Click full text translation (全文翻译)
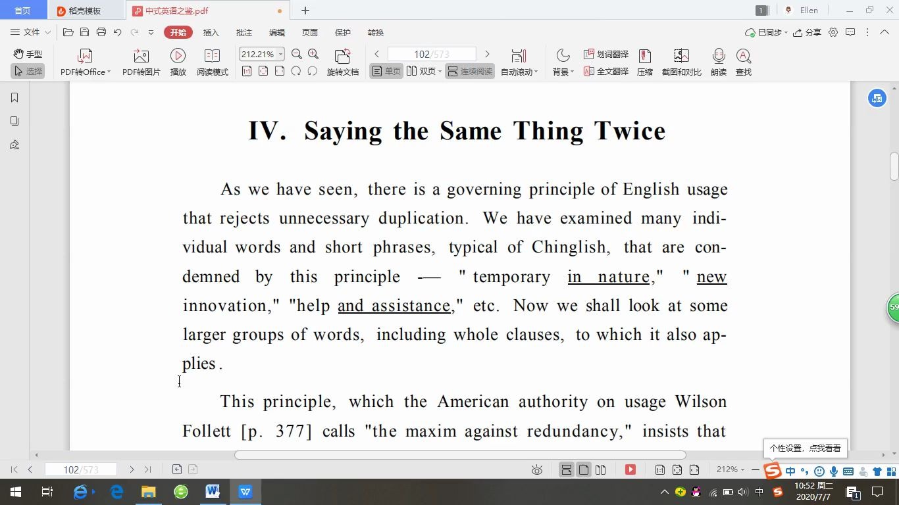Viewport: 899px width, 505px height. (x=606, y=71)
